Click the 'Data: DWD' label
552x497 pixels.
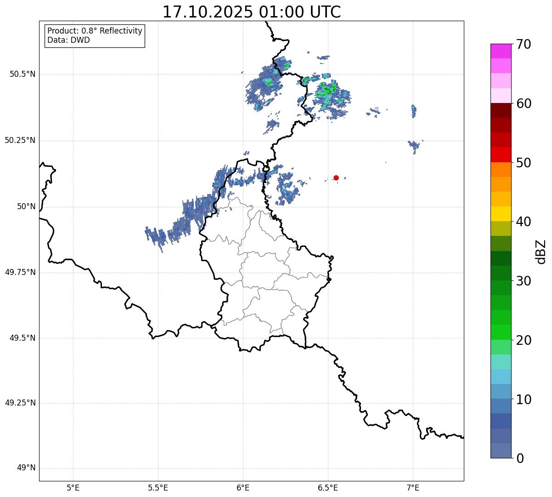click(x=68, y=40)
